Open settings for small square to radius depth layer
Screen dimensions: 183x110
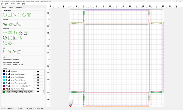(x=38, y=86)
